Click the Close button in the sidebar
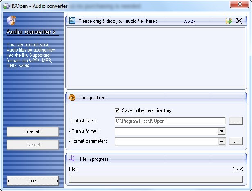The image size is (252, 191). pyautogui.click(x=33, y=181)
